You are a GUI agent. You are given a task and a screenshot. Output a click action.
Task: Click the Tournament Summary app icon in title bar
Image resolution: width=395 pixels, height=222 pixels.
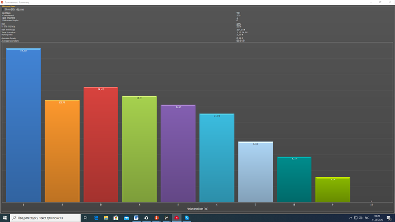pyautogui.click(x=2, y=2)
